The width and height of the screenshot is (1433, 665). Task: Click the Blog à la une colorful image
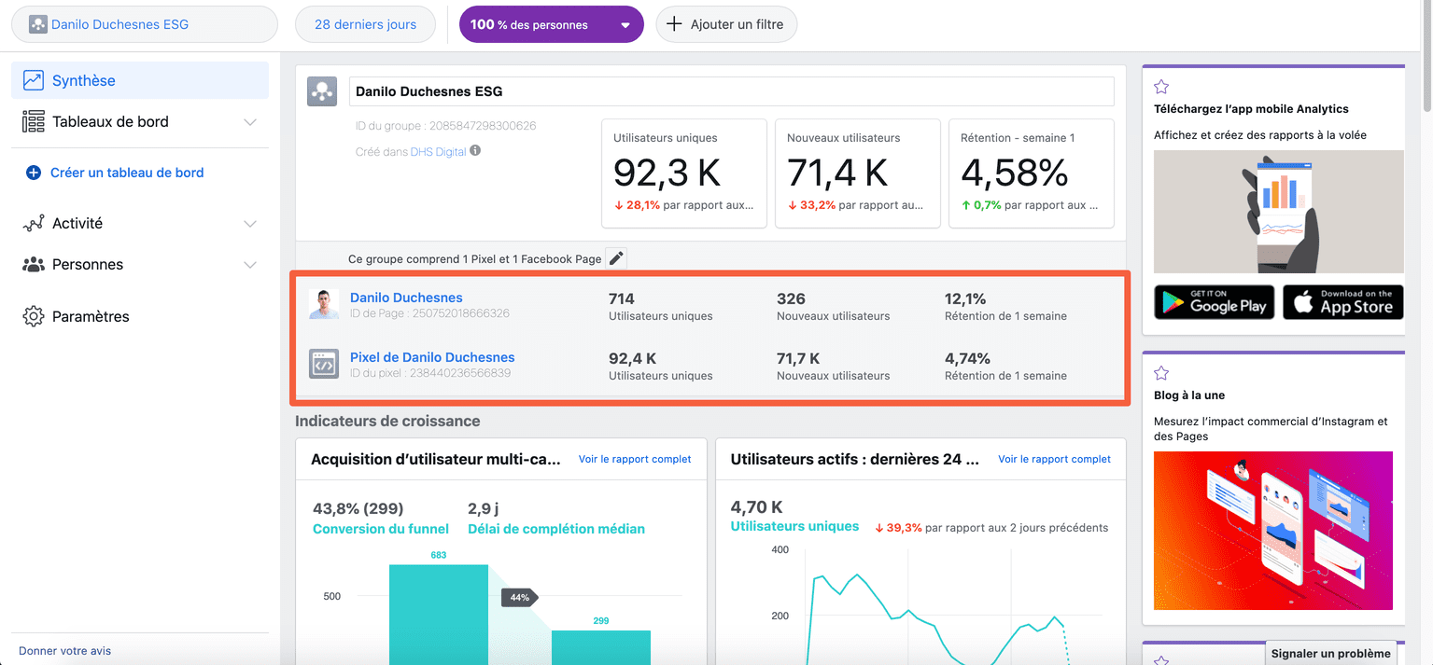(1273, 531)
